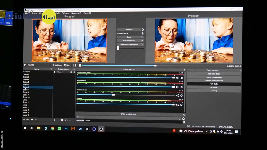
Task: Adjust Urządzenie audio 2 volume slider handle
Action: click(113, 95)
